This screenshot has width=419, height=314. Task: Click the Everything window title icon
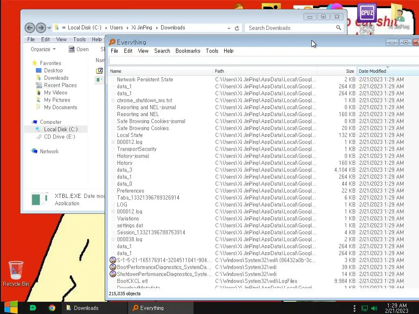pos(112,42)
